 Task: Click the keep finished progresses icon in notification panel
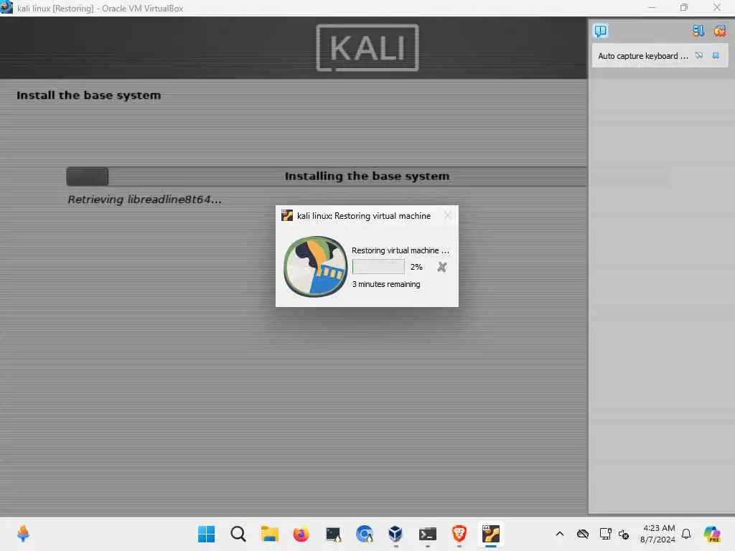point(698,31)
